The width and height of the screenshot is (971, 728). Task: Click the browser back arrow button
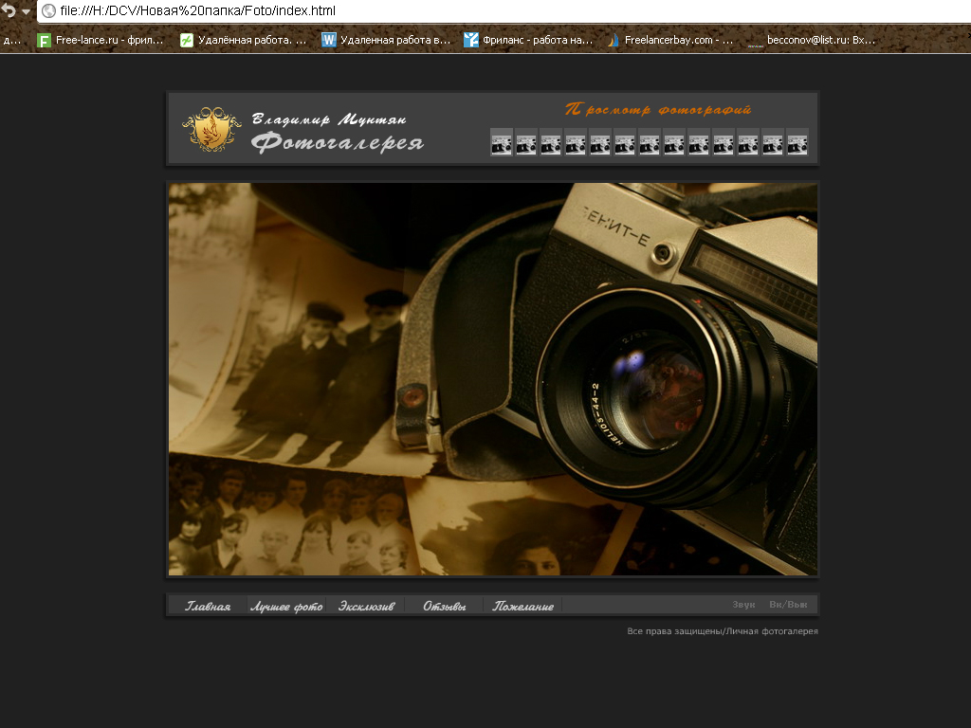[x=9, y=11]
